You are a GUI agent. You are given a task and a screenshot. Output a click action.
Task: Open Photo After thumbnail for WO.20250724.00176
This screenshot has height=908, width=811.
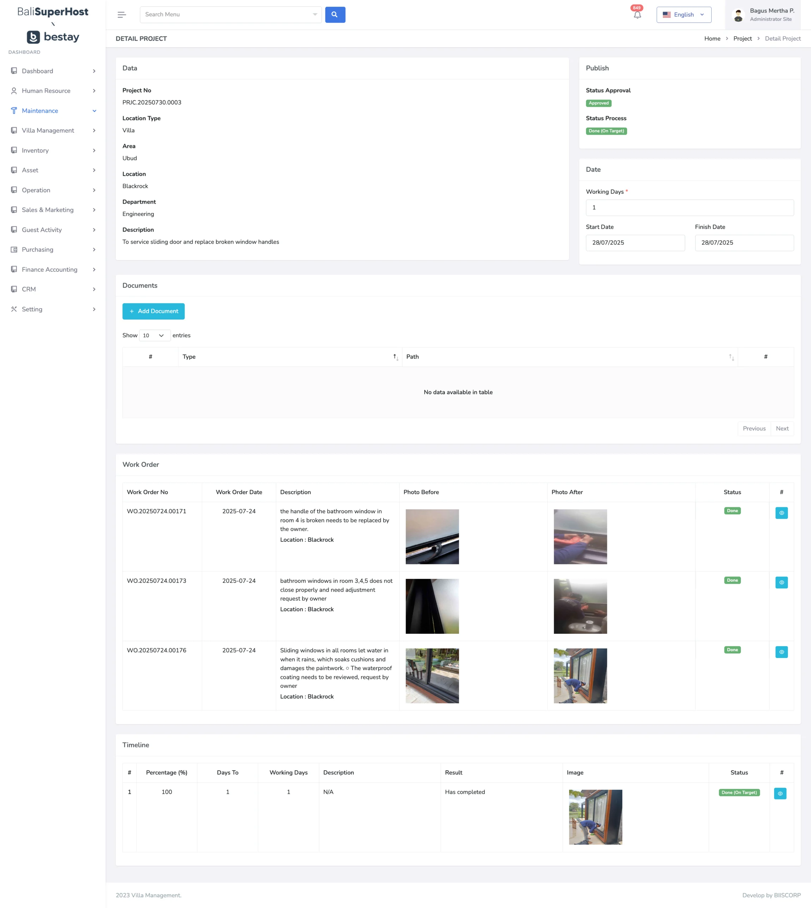pos(580,675)
